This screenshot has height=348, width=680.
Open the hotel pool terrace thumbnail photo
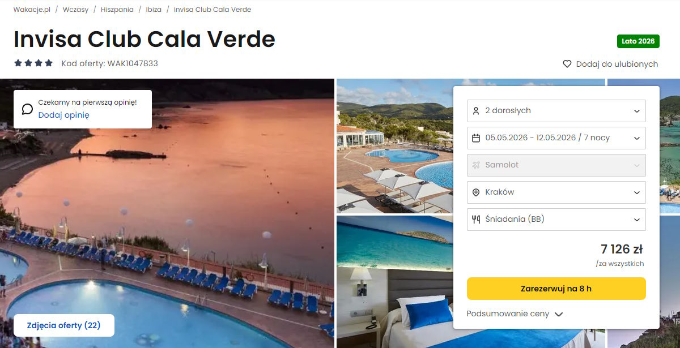tap(395, 145)
